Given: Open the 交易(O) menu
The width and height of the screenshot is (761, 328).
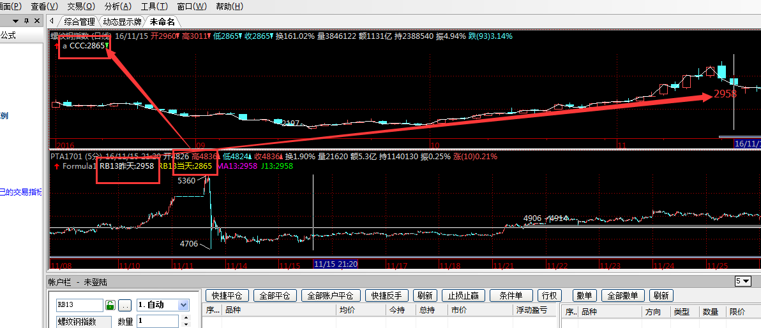Looking at the screenshot, I should click(81, 6).
